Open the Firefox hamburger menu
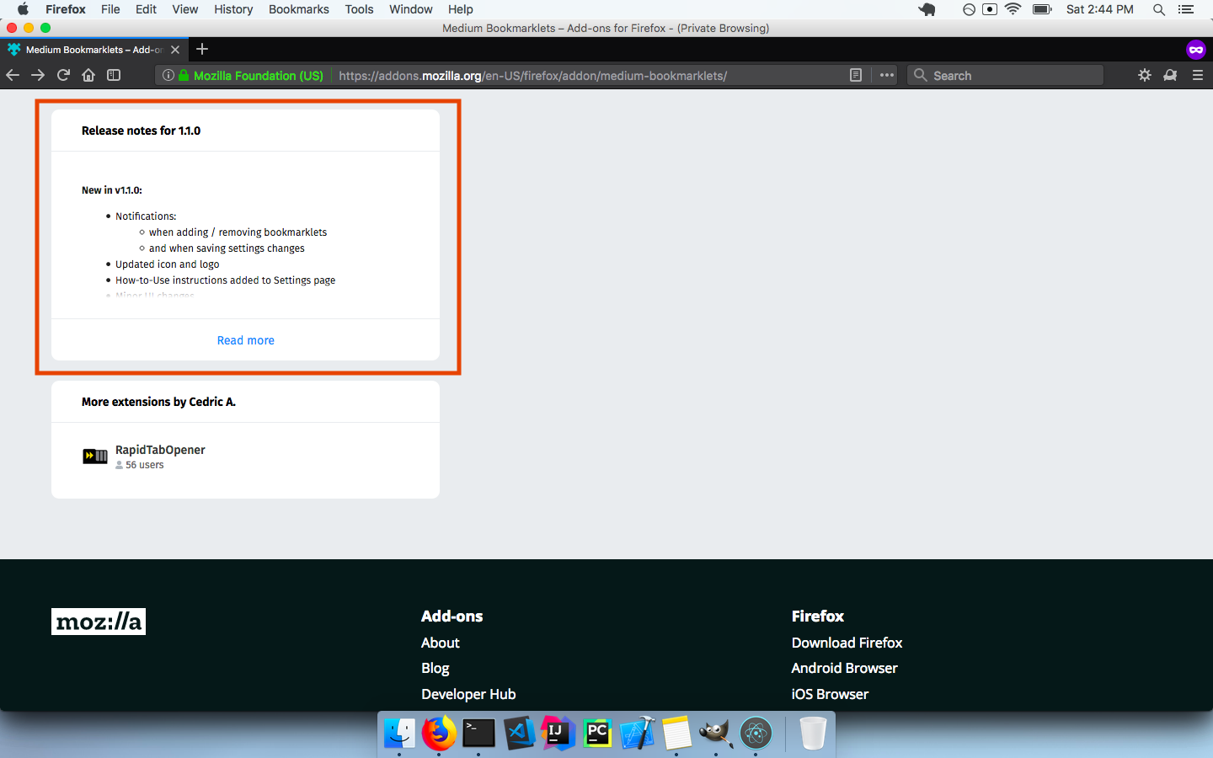This screenshot has height=758, width=1213. [x=1198, y=75]
